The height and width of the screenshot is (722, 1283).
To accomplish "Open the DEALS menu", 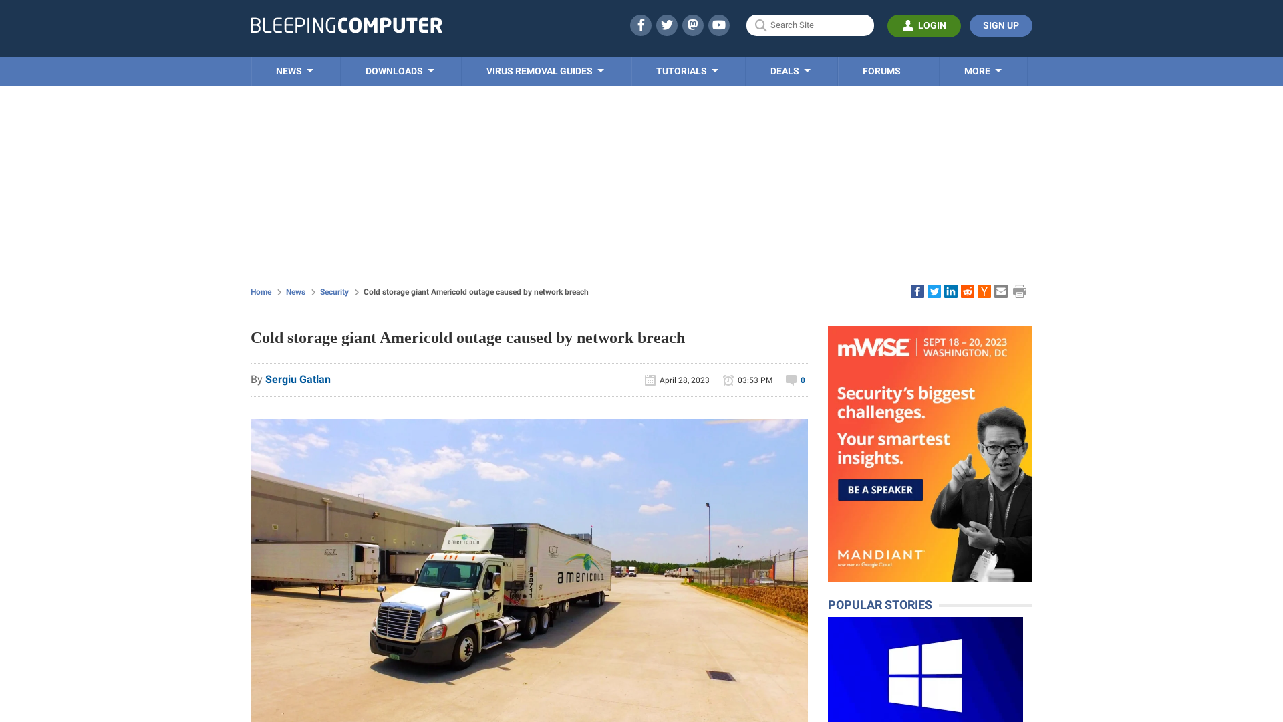I will tap(790, 70).
